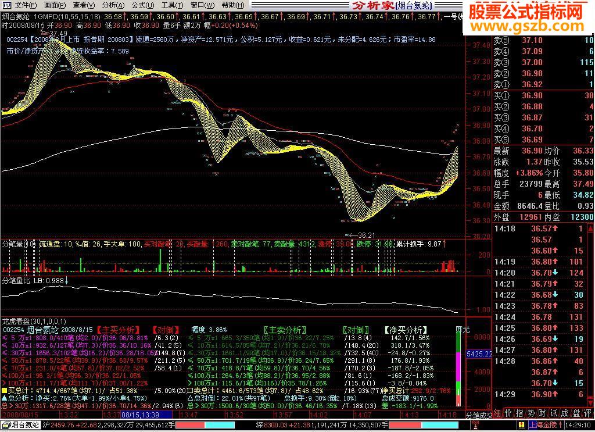The height and width of the screenshot is (432, 595).
Task: Click the 5425.22 value marker on side bar
Action: click(x=479, y=354)
